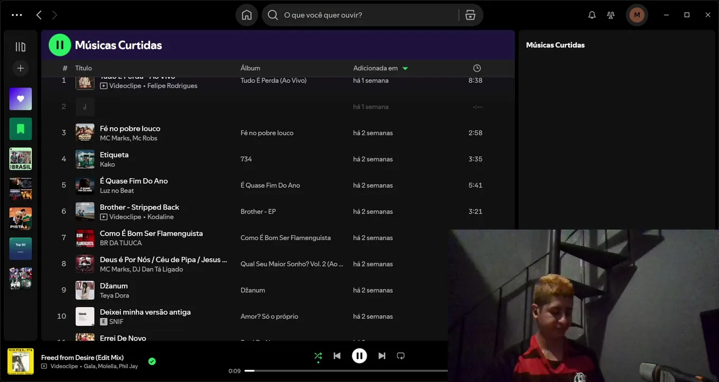Screen dimensions: 719x382
Task: Collapse Your Library icon in sidebar
Action: tap(21, 47)
